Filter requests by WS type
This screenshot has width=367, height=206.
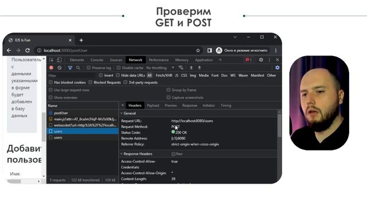233,76
